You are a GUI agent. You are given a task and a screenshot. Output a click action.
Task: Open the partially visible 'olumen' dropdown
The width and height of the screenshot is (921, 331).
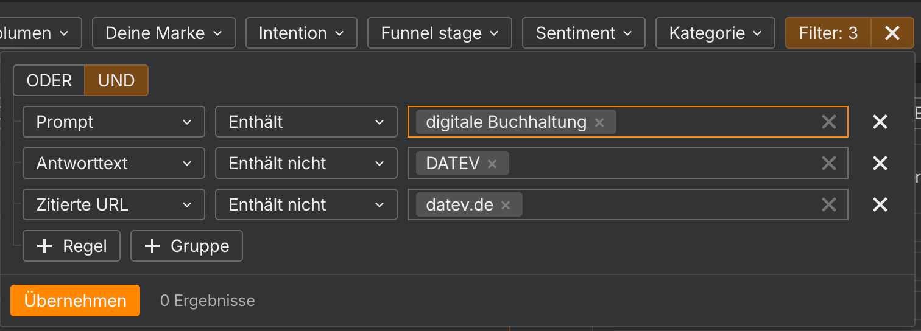pyautogui.click(x=40, y=33)
